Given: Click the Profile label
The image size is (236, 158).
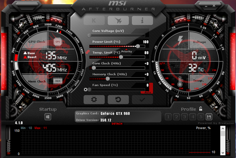Looking at the screenshot, I should click(x=188, y=109).
